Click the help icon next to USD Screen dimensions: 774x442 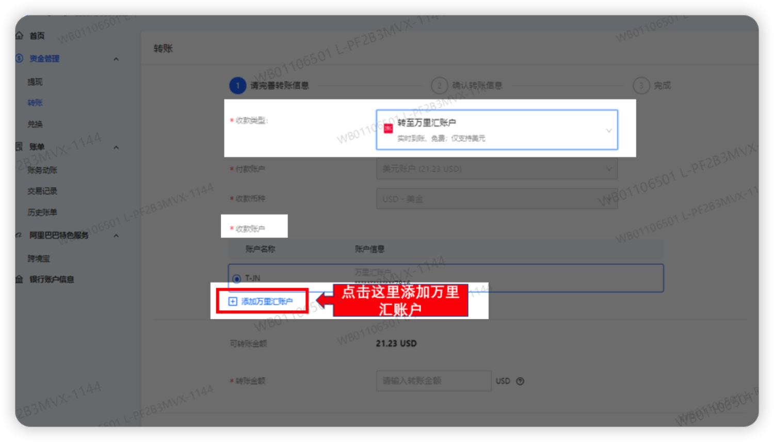pos(520,381)
